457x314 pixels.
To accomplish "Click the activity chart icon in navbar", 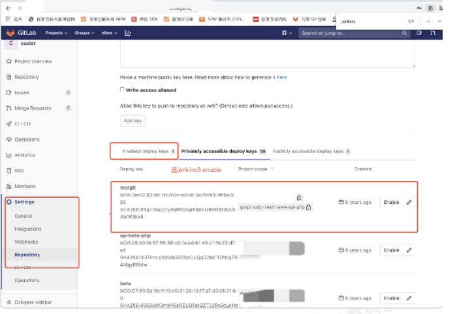I will [x=128, y=33].
